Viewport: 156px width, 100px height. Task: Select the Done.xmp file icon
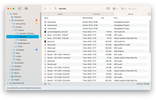point(45,51)
